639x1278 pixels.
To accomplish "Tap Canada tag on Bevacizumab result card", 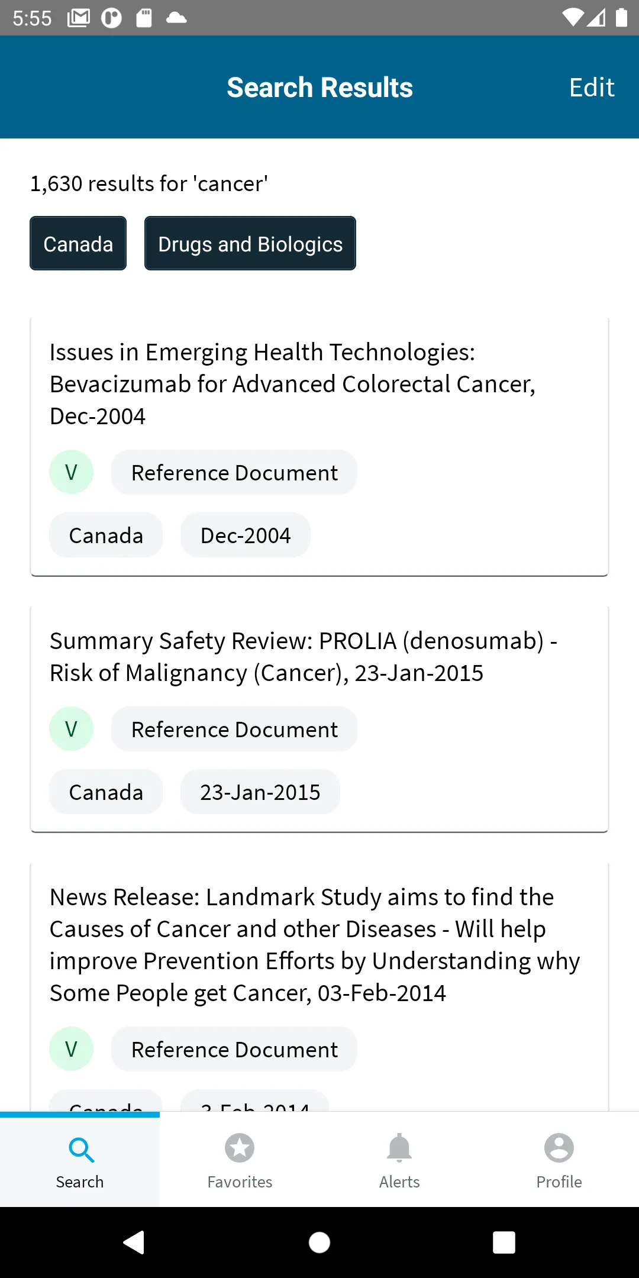I will coord(106,535).
